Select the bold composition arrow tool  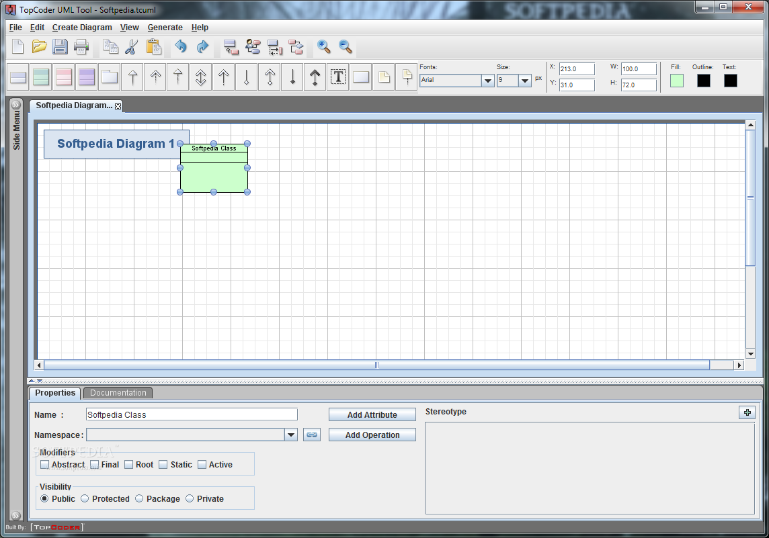tap(315, 77)
